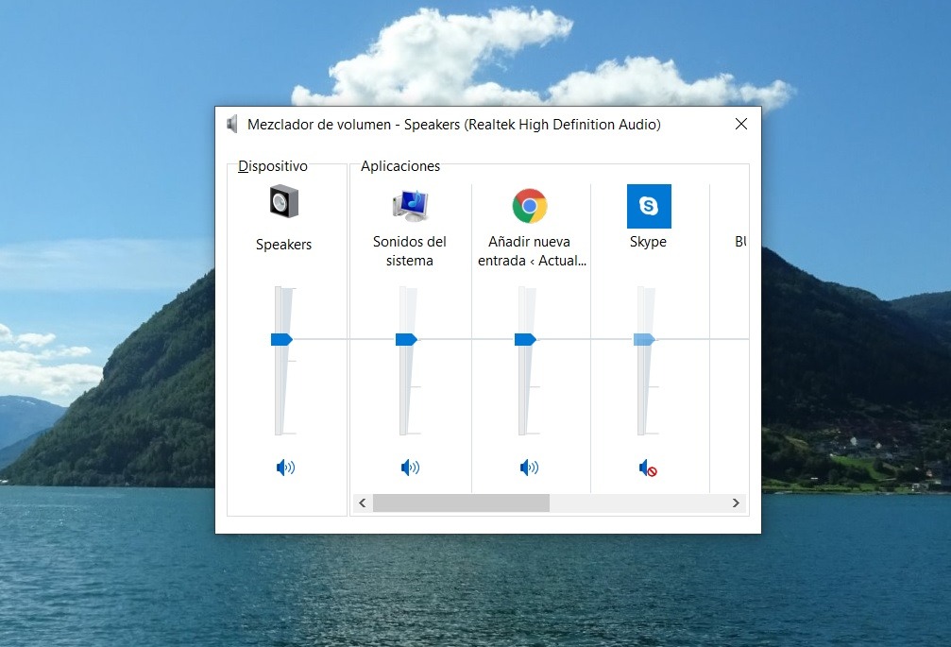
Task: Click the Skype application icon
Action: point(649,206)
